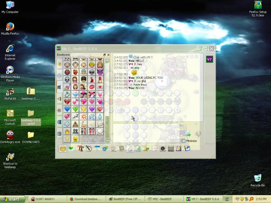Select the Shortcut to beebeep desktop icon
271x203 pixels.
pyautogui.click(x=10, y=161)
